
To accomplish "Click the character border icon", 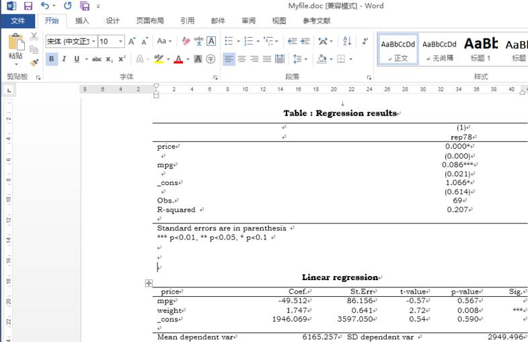I will coord(211,41).
